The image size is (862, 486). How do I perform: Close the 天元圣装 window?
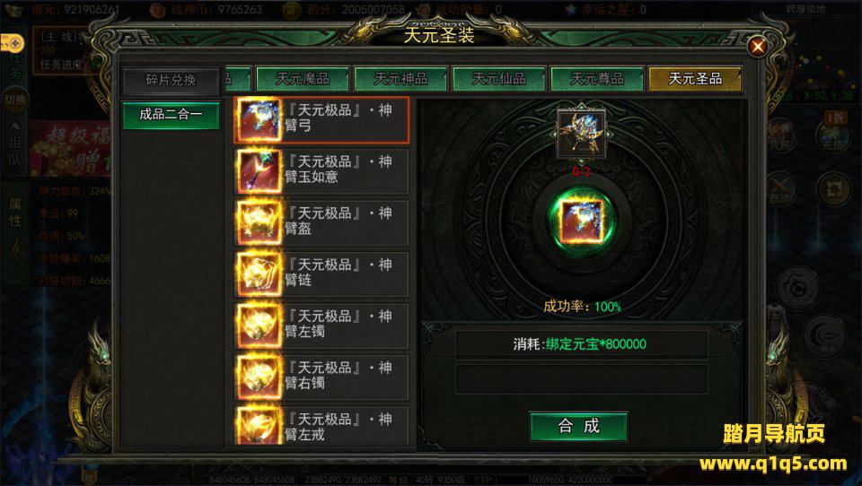[x=758, y=47]
